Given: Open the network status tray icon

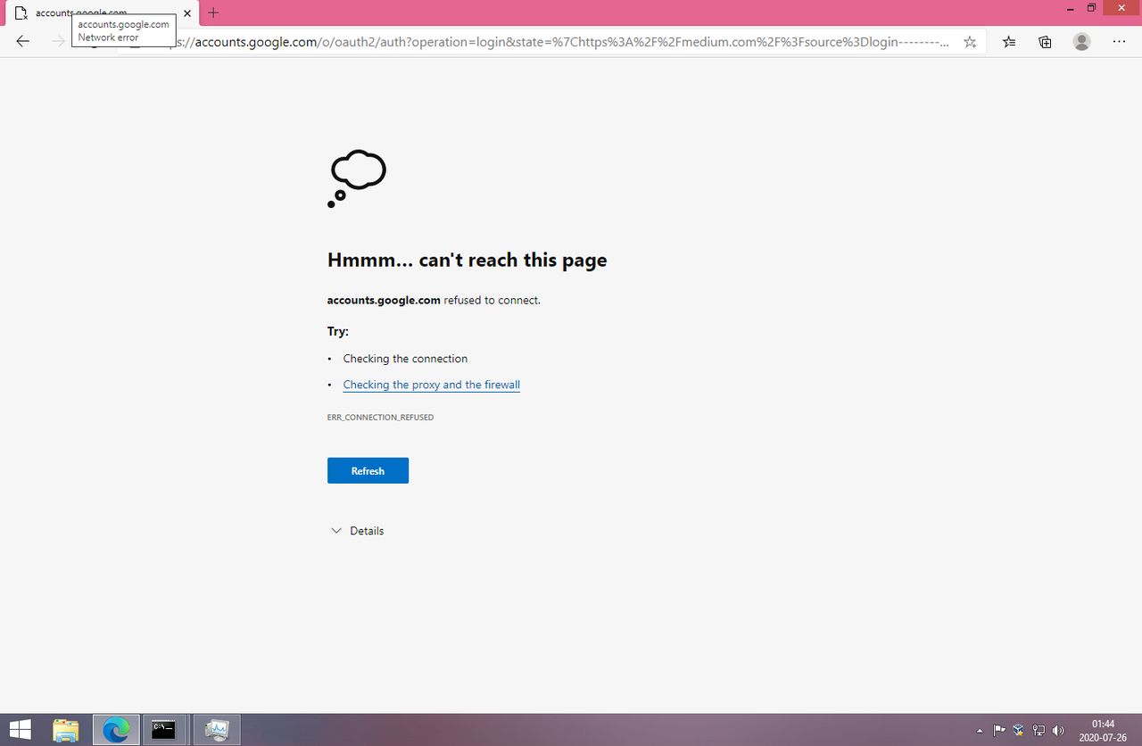Looking at the screenshot, I should (1038, 729).
